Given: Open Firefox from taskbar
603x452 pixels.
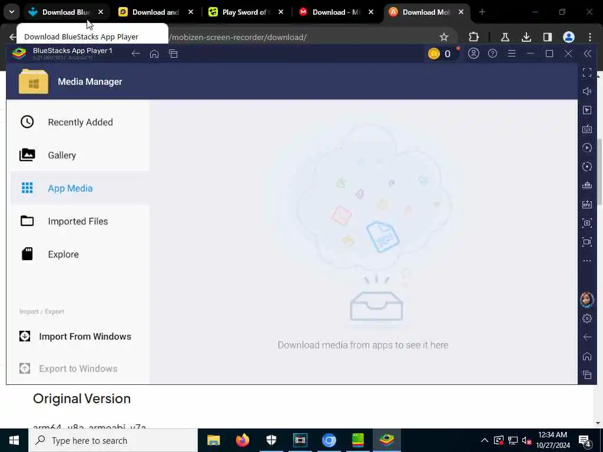Looking at the screenshot, I should pos(242,440).
